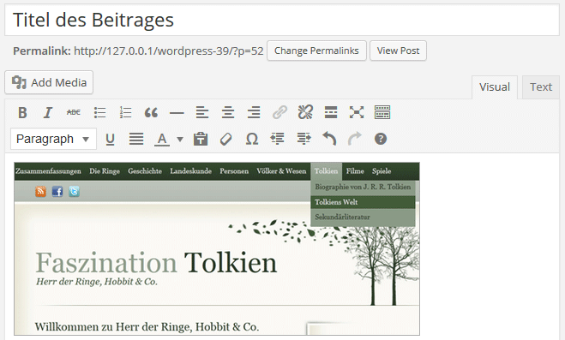Open the Paragraph format dropdown
Screen dimensions: 565x340
53,139
